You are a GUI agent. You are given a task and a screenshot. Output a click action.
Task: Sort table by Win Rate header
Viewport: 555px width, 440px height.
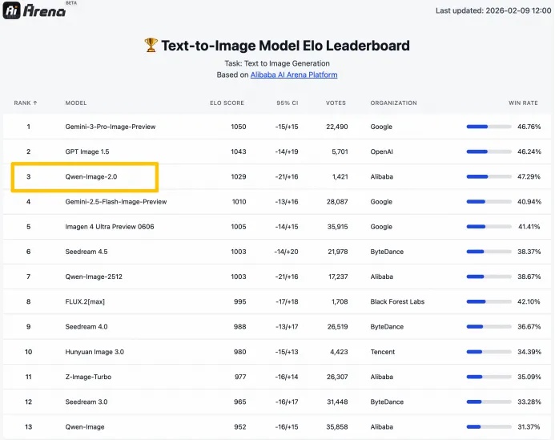525,103
